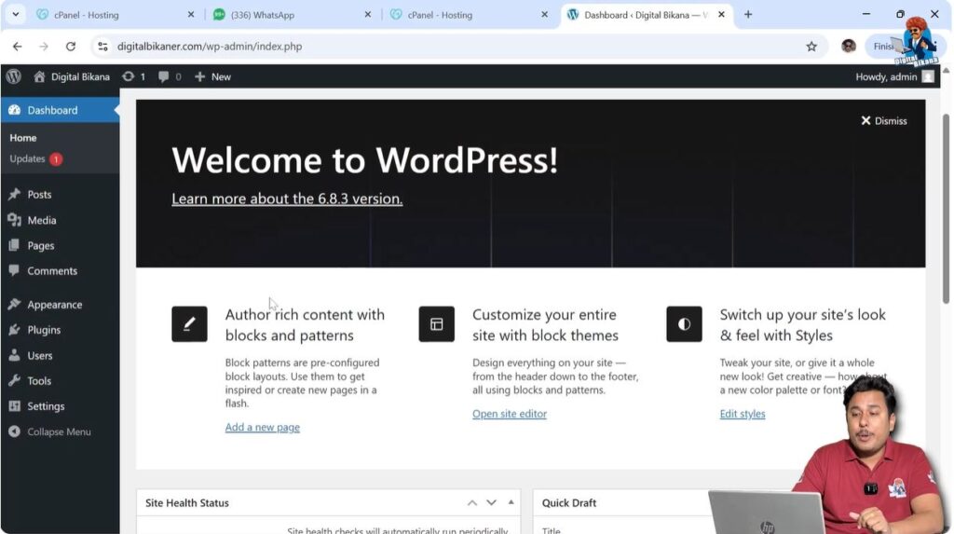Click the address bar URL

coord(210,47)
